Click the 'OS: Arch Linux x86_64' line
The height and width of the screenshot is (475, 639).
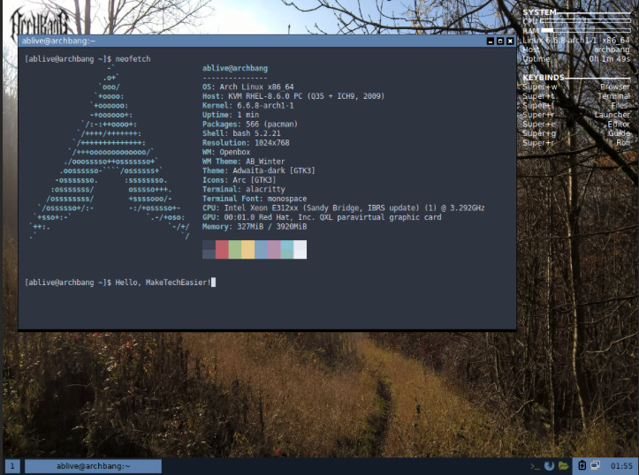pyautogui.click(x=247, y=87)
